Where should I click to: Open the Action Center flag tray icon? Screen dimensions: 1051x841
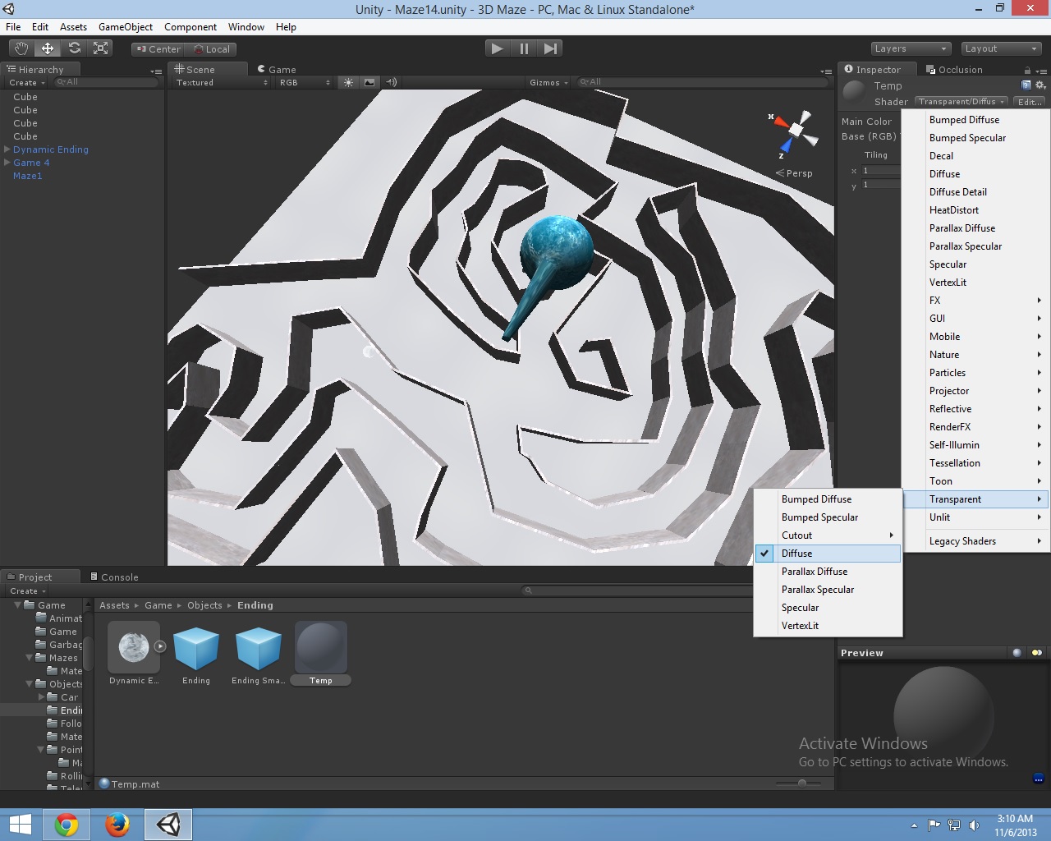pos(934,825)
